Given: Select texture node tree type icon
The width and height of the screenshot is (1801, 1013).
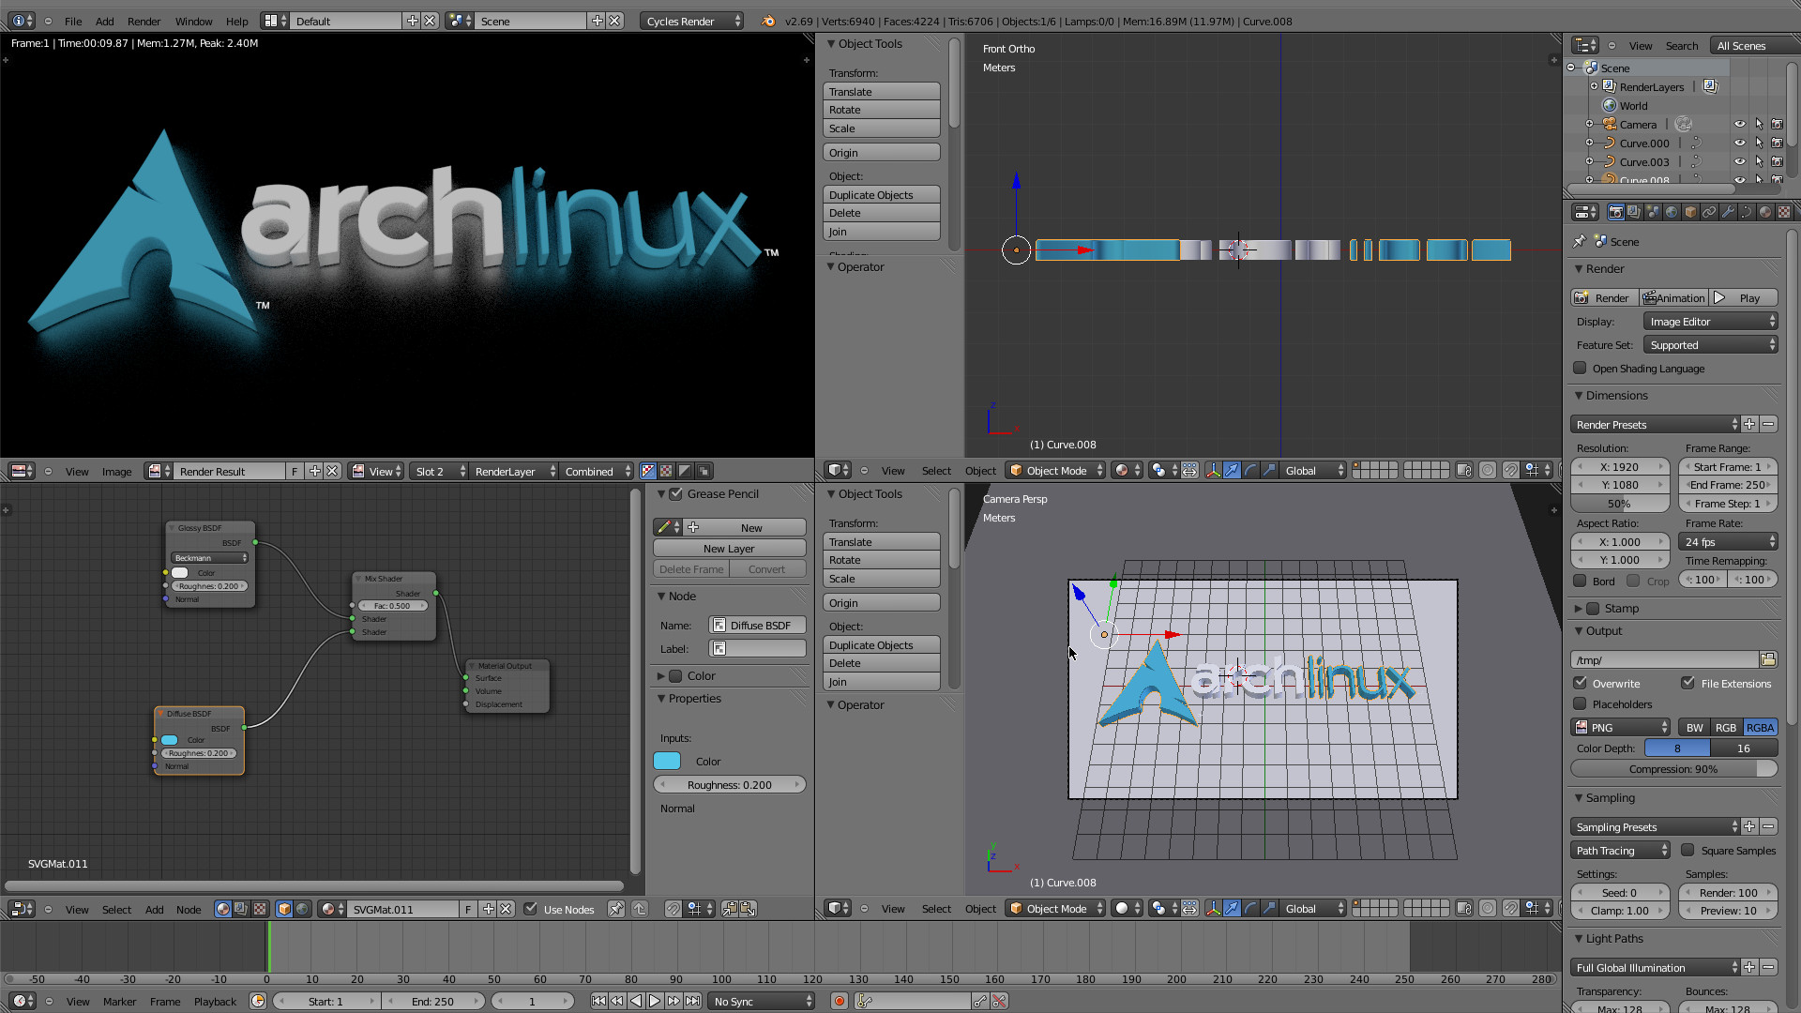Looking at the screenshot, I should (x=260, y=909).
